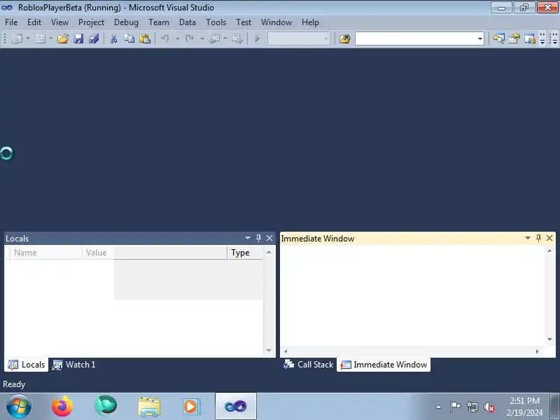Viewport: 560px width, 420px height.
Task: Open the Team menu
Action: (x=159, y=22)
